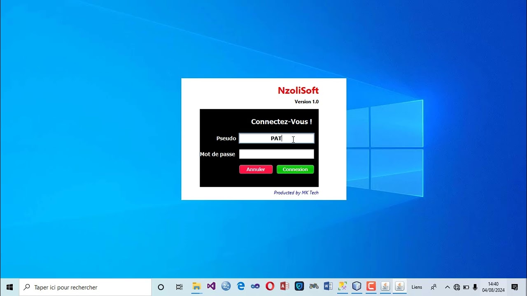
Task: Click the Liens toolbar label
Action: click(x=417, y=287)
